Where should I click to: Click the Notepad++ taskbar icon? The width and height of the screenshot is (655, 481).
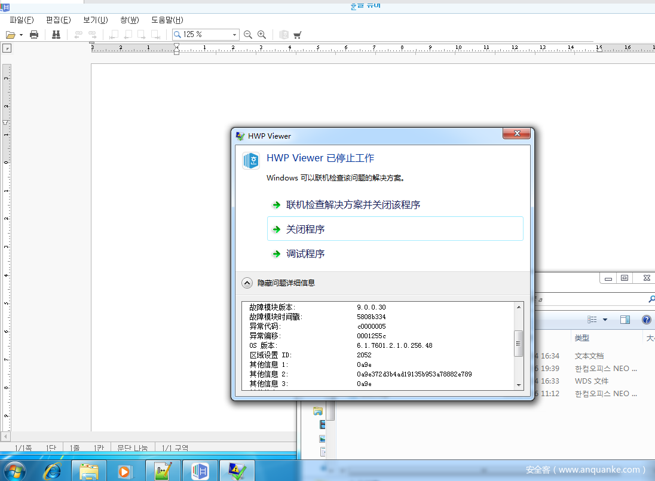tap(163, 471)
